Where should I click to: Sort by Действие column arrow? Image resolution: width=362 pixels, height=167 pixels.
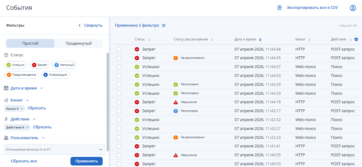pyautogui.click(x=350, y=40)
